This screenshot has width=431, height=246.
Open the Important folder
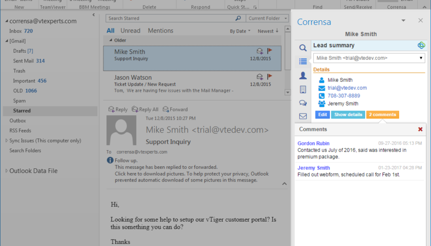[50, 81]
